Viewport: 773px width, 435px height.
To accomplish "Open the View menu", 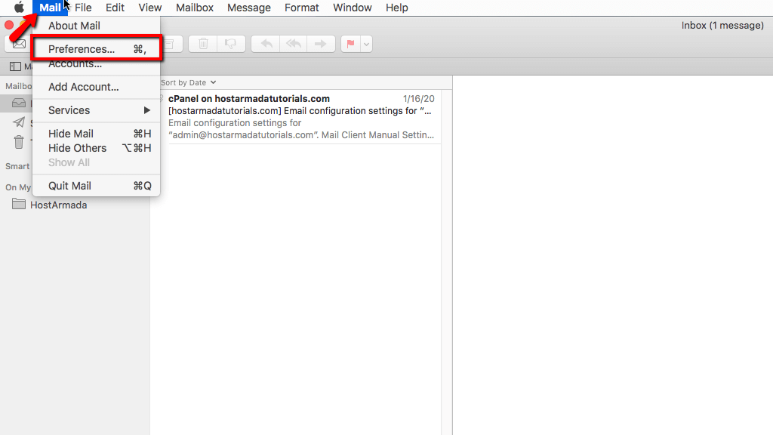I will point(150,8).
